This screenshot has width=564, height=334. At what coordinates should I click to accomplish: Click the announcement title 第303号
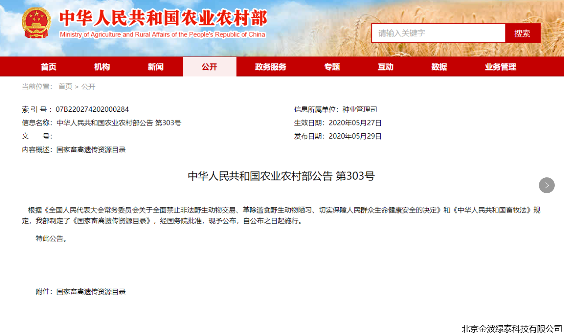(x=281, y=176)
